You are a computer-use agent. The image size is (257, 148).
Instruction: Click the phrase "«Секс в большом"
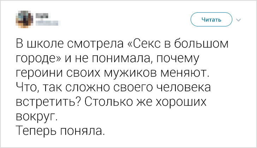click(x=177, y=45)
